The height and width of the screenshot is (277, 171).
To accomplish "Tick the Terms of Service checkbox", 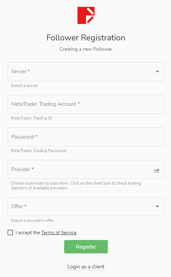I will coord(10,232).
